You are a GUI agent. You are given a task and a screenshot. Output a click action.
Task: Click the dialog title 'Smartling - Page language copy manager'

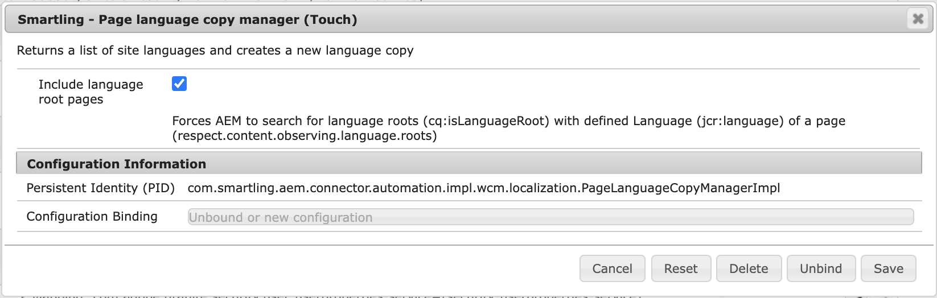[187, 20]
